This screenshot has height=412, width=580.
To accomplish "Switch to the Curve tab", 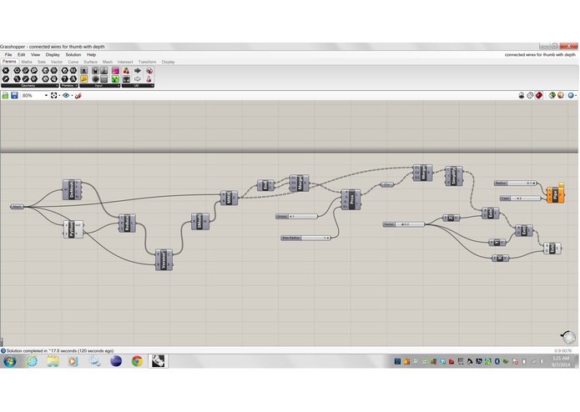I will [x=73, y=62].
